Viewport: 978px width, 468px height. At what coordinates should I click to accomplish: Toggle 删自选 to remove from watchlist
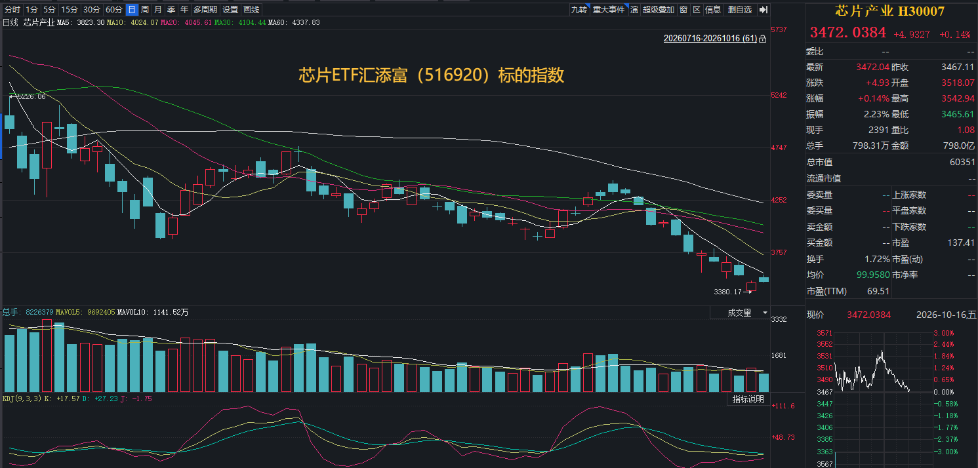(740, 10)
